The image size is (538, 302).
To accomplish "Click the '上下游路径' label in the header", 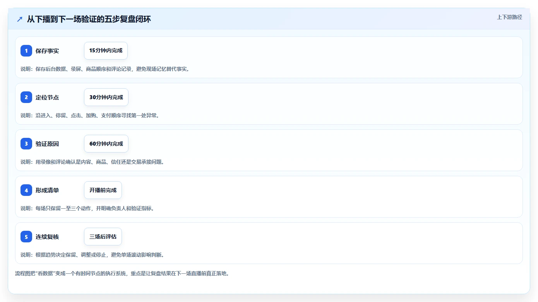I will (x=509, y=17).
